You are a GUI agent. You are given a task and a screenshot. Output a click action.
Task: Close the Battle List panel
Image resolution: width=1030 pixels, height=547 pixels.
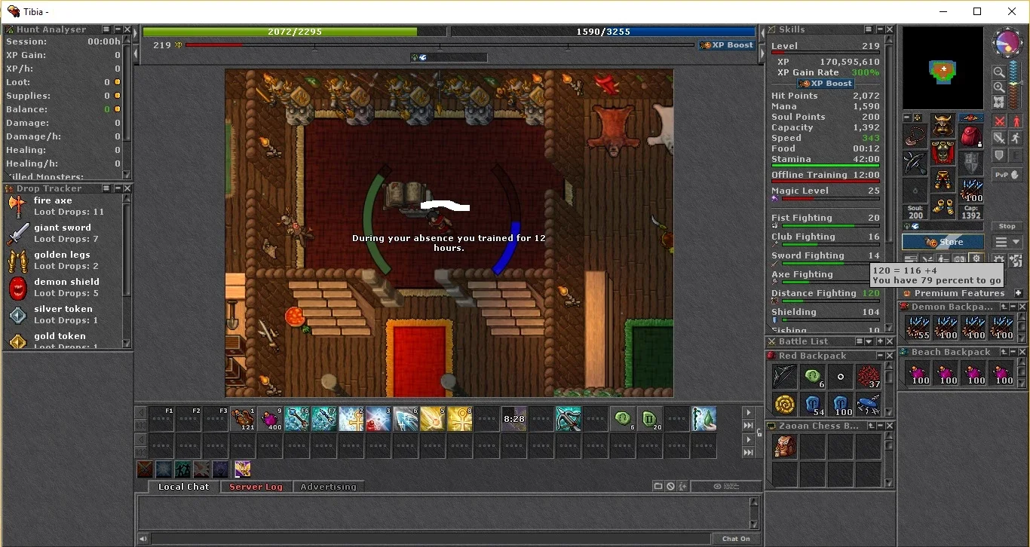click(x=890, y=341)
